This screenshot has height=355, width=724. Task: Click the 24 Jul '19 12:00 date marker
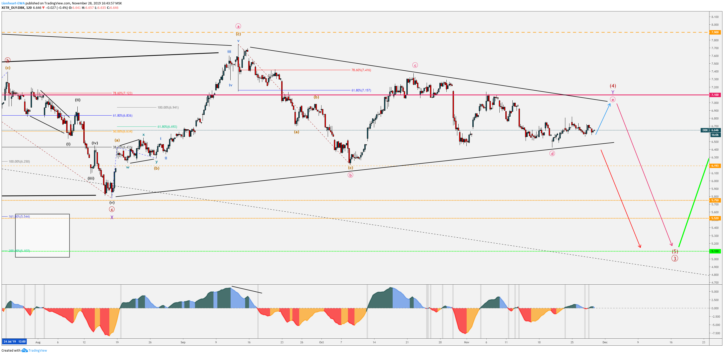15,341
